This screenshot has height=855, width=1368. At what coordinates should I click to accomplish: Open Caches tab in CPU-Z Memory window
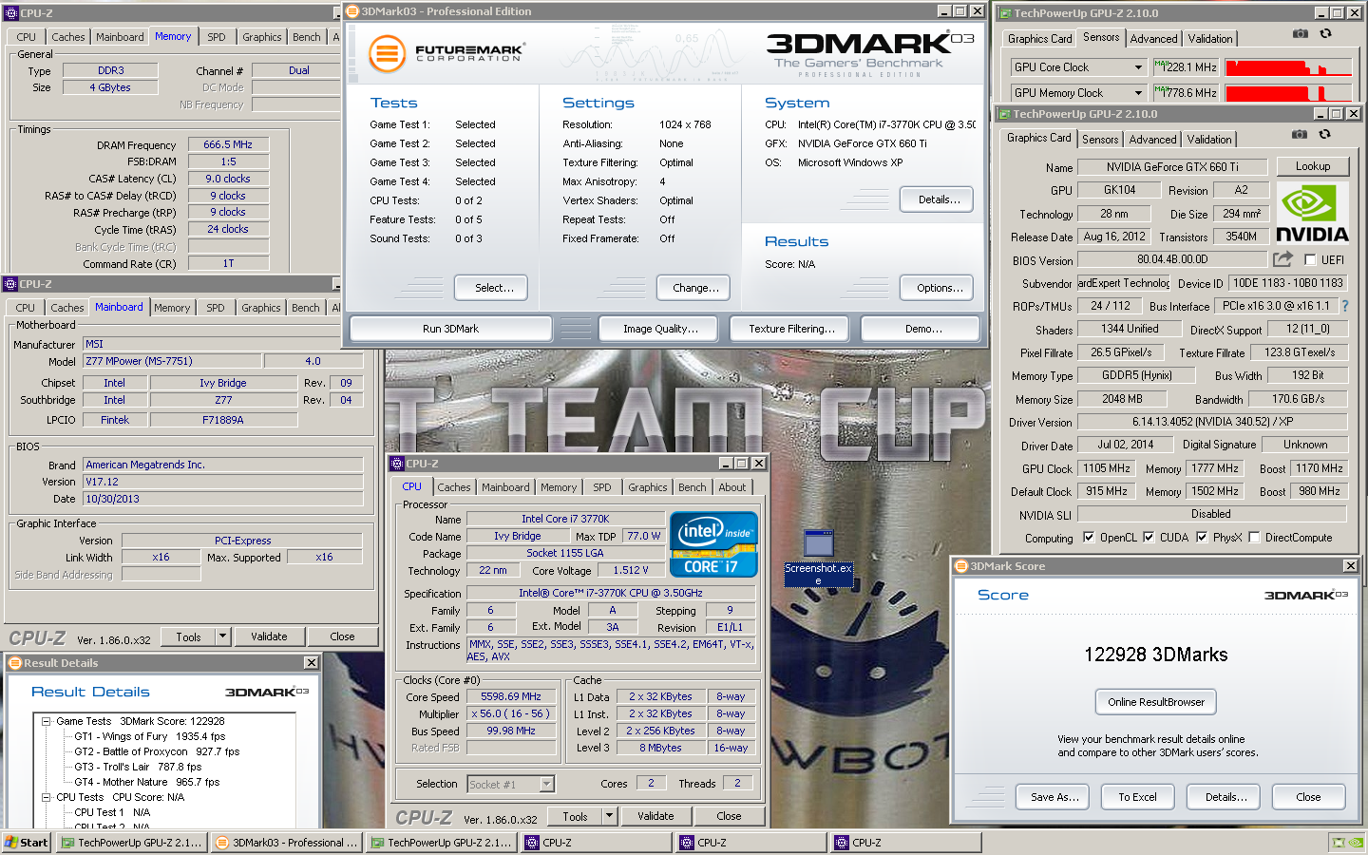[x=68, y=37]
